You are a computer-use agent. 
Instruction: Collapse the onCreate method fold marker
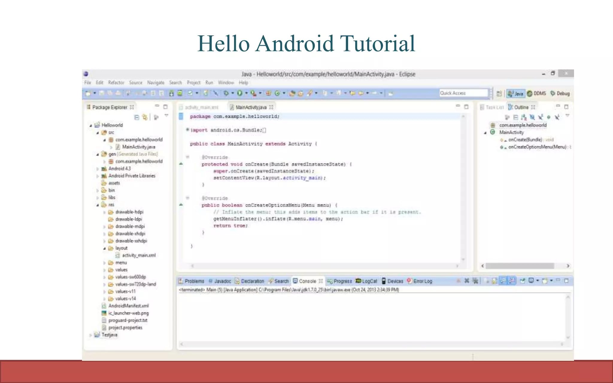pos(188,157)
